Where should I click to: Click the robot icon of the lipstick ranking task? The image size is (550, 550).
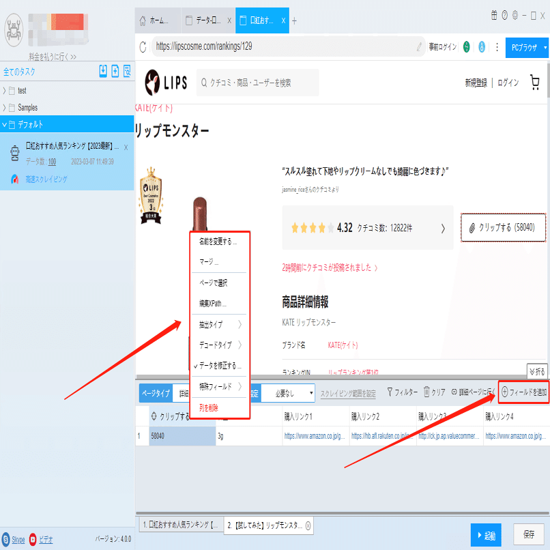coord(15,154)
